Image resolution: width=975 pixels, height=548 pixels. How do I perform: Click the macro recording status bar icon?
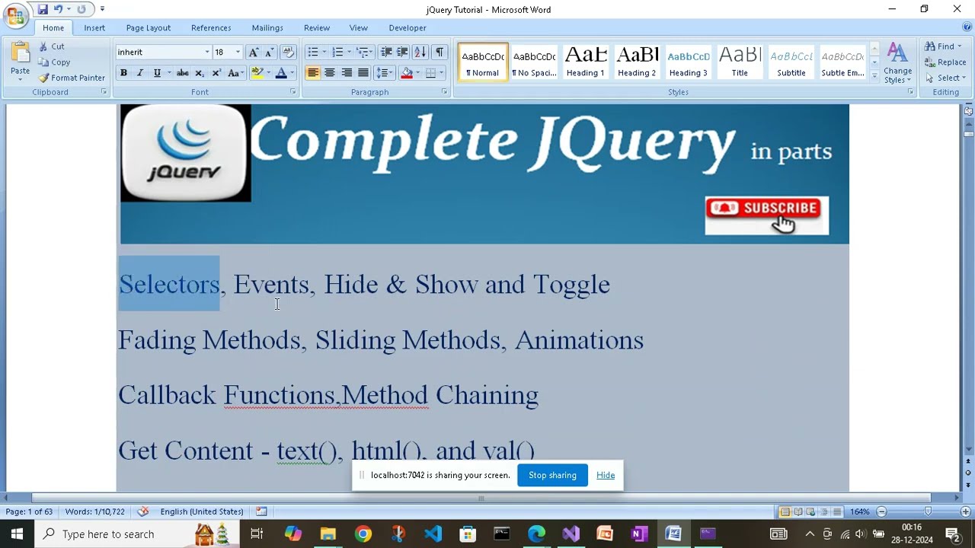pyautogui.click(x=261, y=511)
